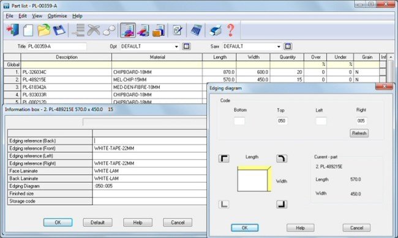Open help via red question mark icon

click(x=230, y=30)
